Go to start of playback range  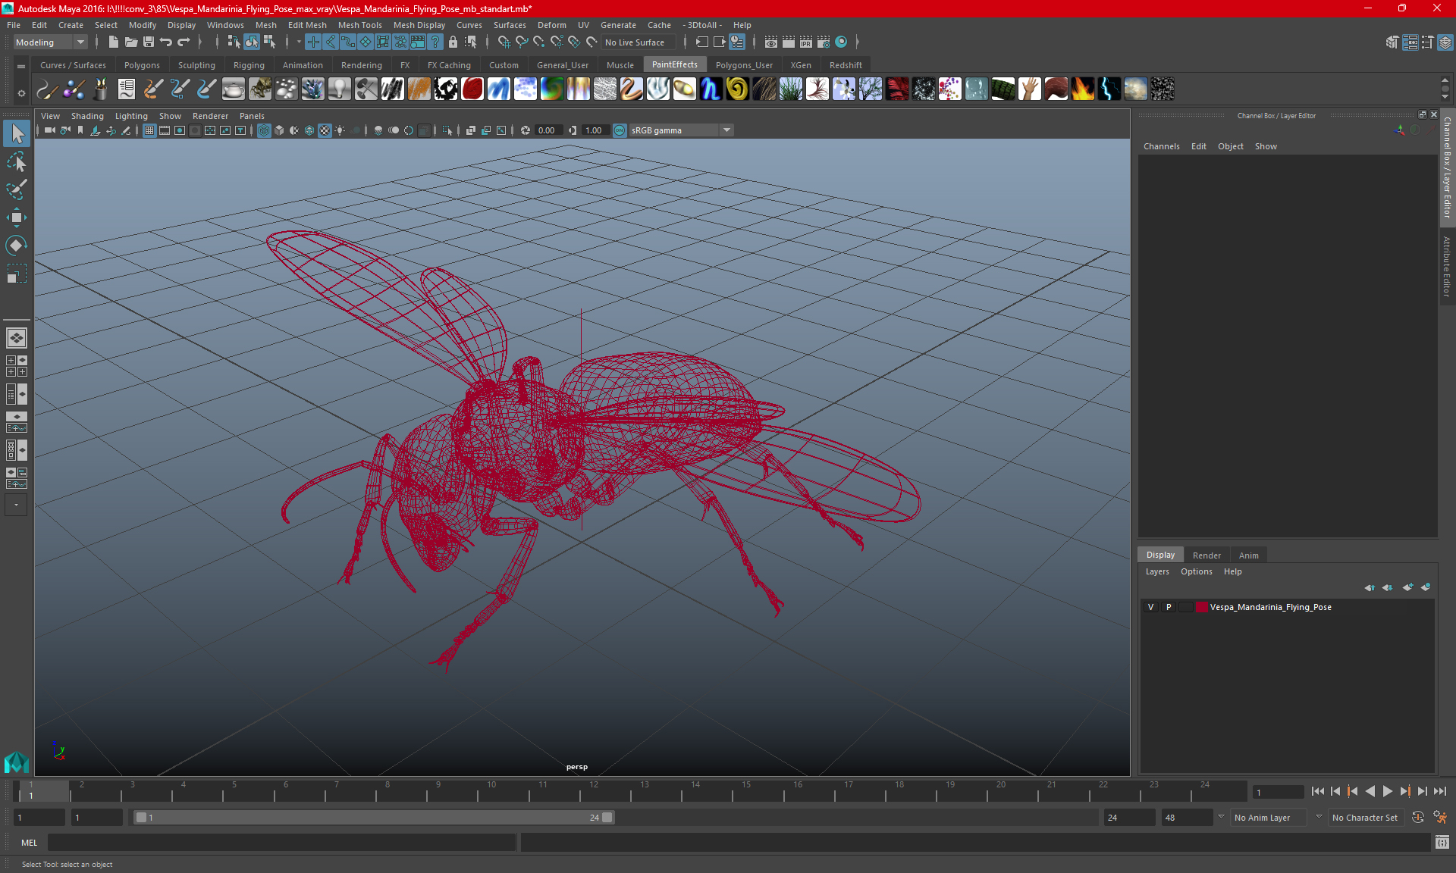pos(1317,791)
